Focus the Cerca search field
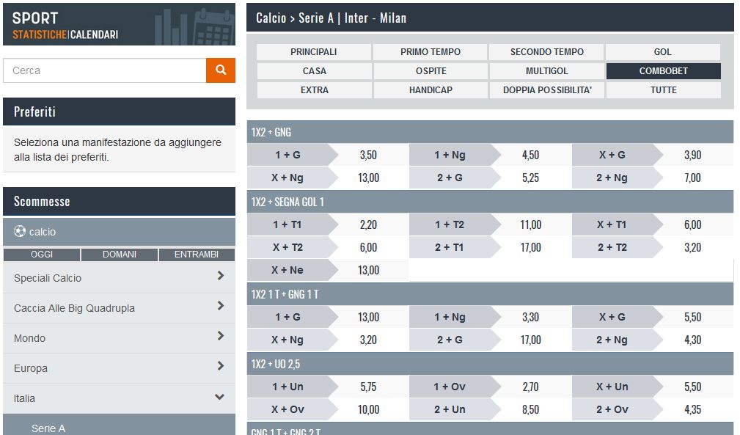Viewport: 740px width, 435px height. tap(105, 70)
